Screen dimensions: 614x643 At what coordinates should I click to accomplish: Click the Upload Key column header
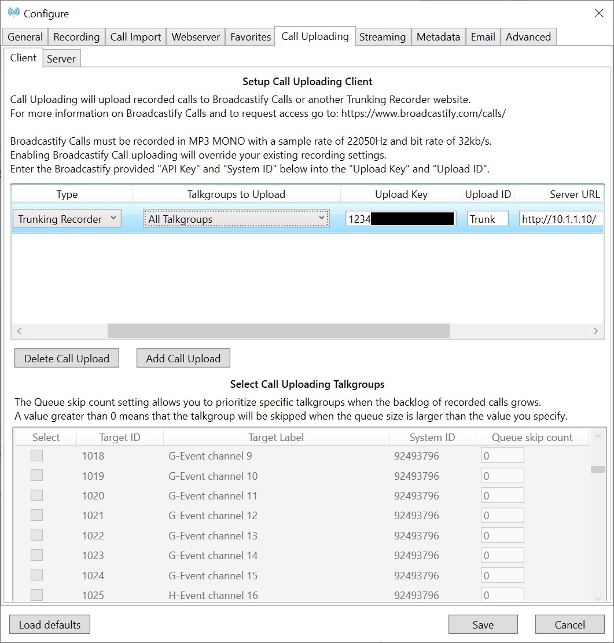[402, 194]
